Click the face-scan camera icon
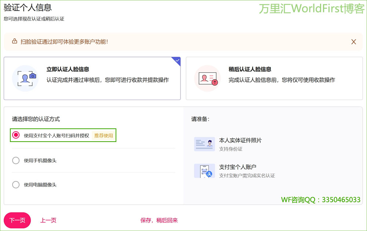367x231 pixels. point(26,78)
